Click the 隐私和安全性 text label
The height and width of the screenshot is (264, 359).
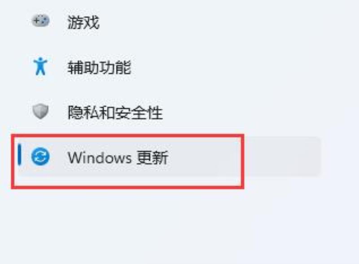115,112
